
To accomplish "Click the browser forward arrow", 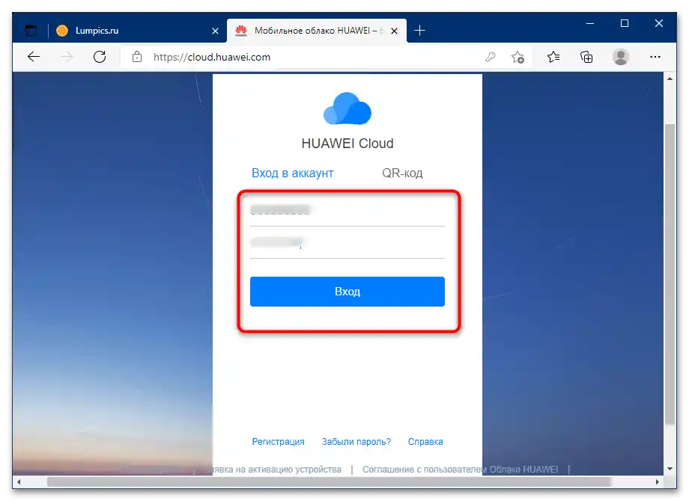I will point(67,57).
